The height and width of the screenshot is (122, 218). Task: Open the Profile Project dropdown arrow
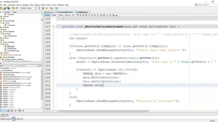tap(59, 8)
